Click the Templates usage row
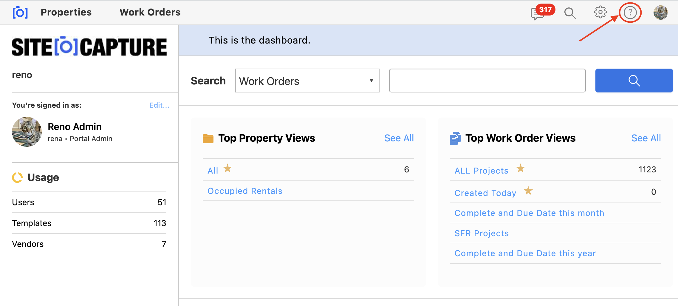 click(89, 223)
